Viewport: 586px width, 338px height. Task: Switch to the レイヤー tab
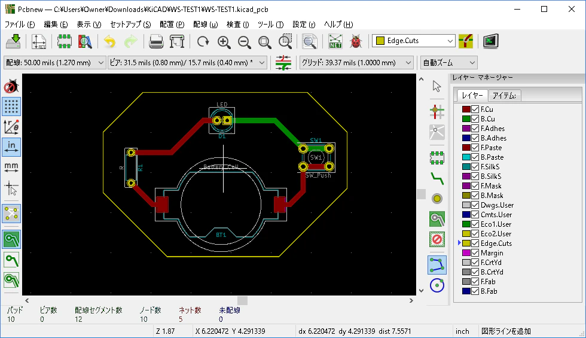(472, 95)
